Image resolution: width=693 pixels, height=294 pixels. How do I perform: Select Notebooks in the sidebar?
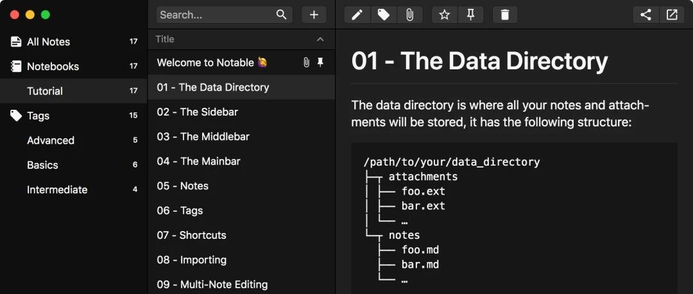73,66
